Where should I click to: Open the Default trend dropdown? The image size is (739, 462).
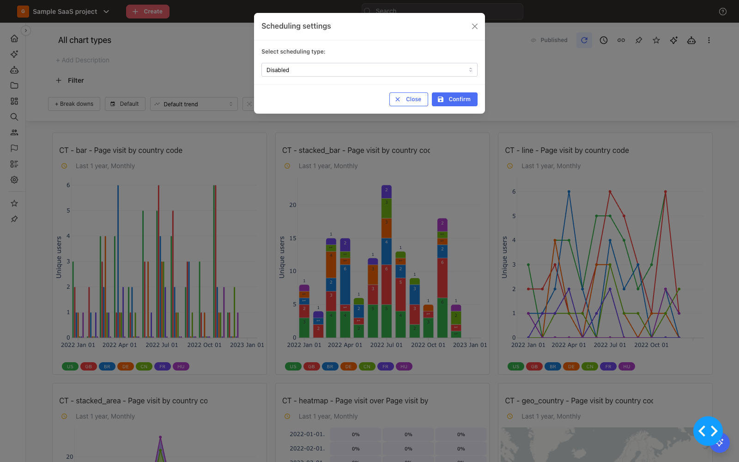194,104
